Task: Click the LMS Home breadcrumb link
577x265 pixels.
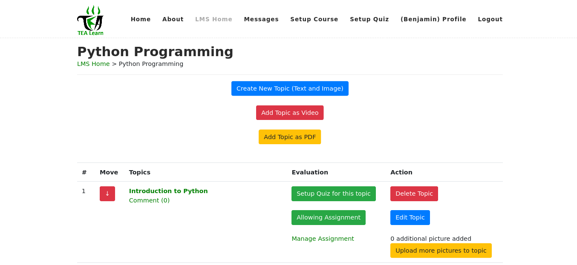Action: click(93, 64)
